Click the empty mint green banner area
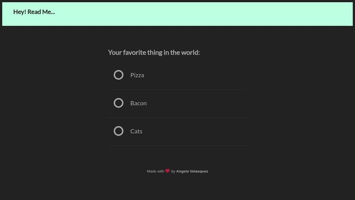The image size is (355, 200). tap(204, 14)
